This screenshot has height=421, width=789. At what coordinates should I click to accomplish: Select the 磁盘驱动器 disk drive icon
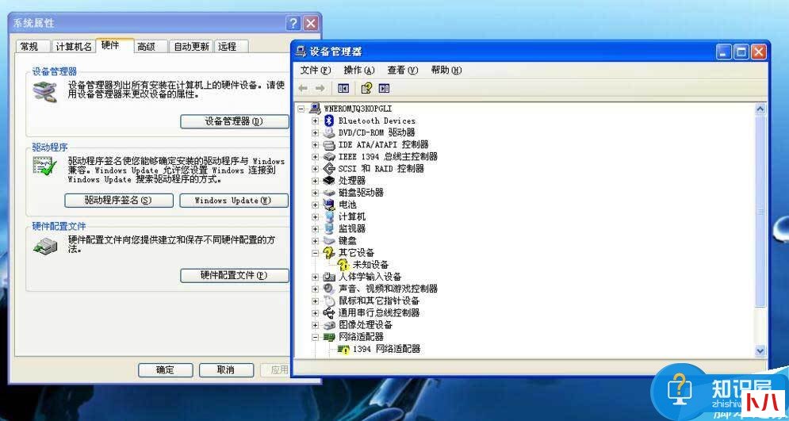(329, 193)
